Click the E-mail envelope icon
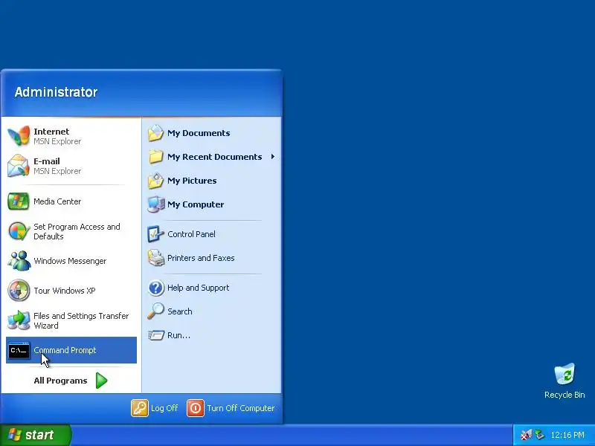 (19, 166)
